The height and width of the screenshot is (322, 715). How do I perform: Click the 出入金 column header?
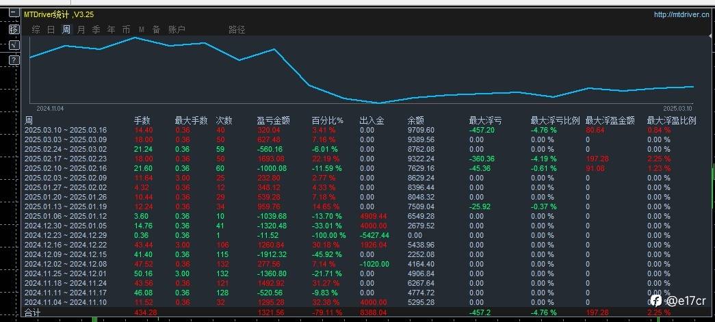click(372, 120)
